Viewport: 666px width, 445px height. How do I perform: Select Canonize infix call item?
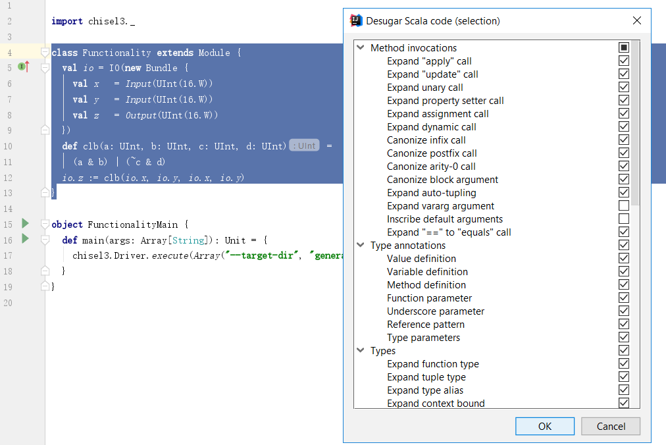tap(426, 140)
